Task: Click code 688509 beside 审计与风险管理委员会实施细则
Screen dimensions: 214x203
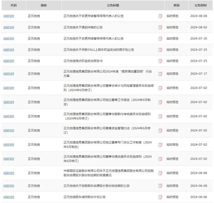Action: coord(9,88)
